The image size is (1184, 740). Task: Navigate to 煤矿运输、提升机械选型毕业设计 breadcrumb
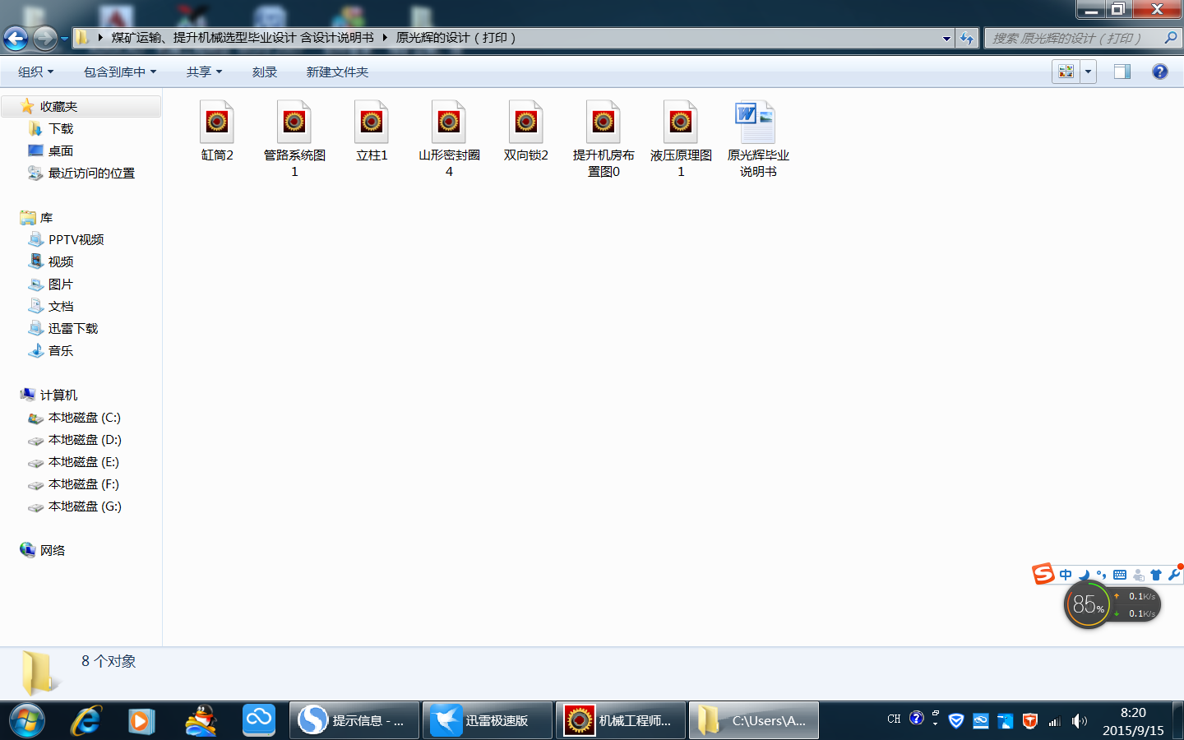coord(243,38)
